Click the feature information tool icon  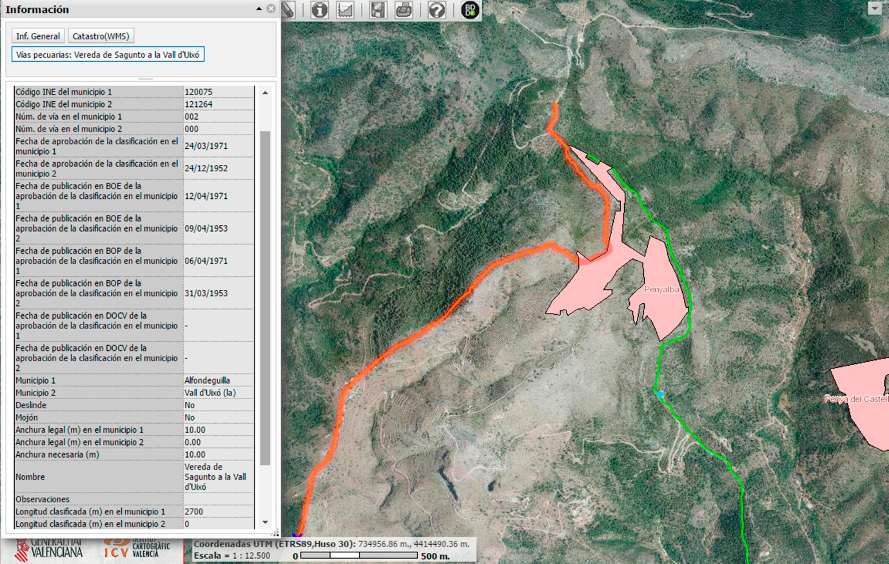(x=319, y=10)
